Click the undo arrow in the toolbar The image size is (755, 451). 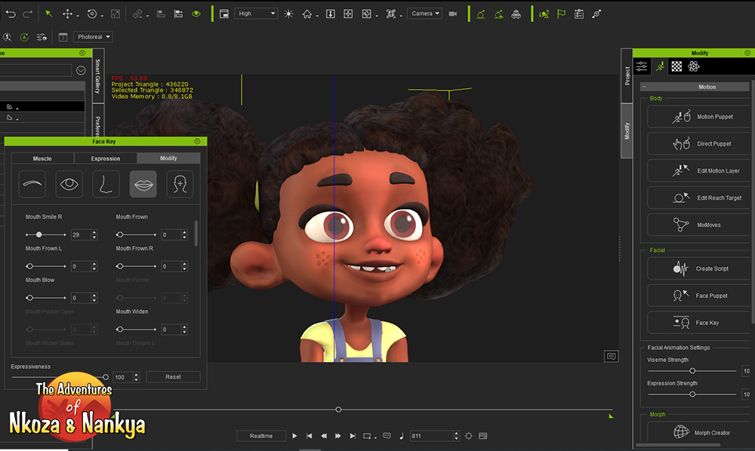coord(11,14)
